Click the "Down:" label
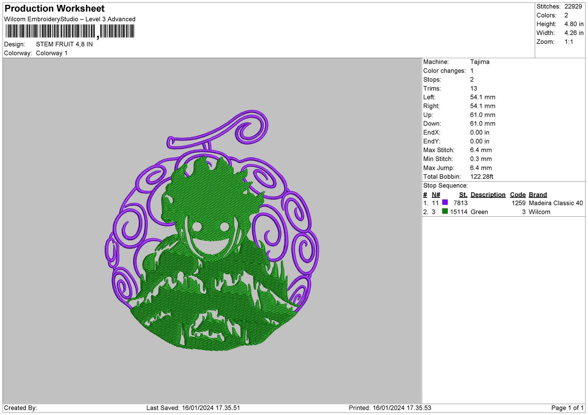Screen dimensions: 588x415 tap(432, 123)
